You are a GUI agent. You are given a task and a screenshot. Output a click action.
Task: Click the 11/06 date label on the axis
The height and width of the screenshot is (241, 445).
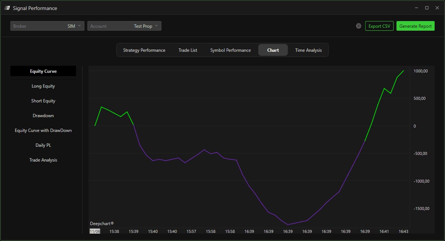coord(95,231)
